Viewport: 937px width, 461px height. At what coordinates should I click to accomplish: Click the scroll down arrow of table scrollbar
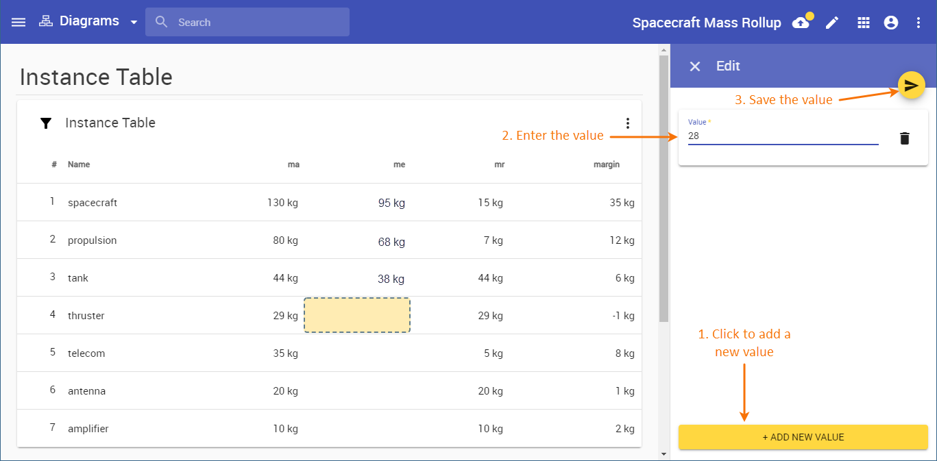click(663, 454)
